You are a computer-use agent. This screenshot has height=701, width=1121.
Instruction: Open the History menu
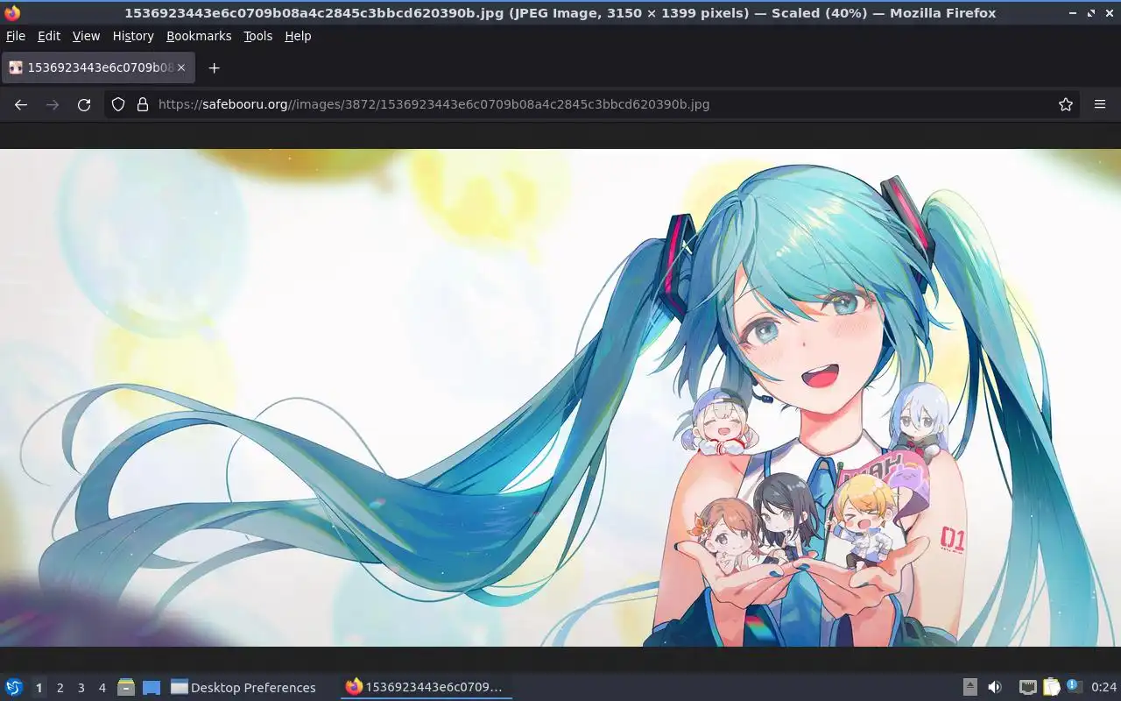133,36
